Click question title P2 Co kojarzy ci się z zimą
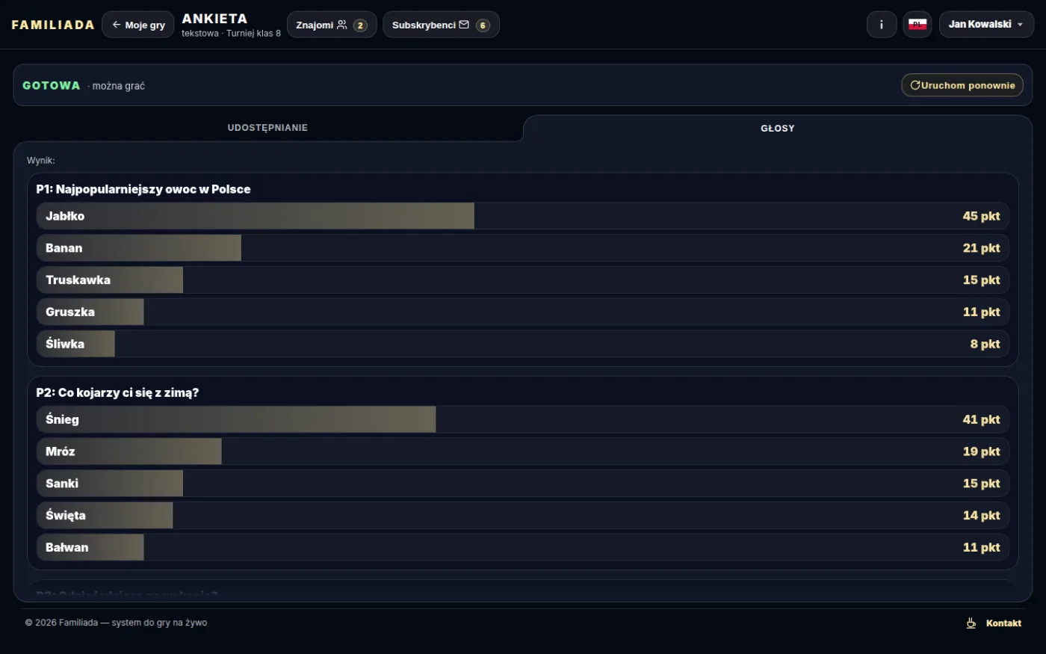This screenshot has width=1046, height=654. pyautogui.click(x=117, y=392)
